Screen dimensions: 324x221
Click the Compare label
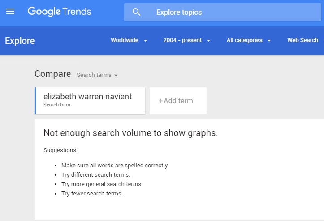click(x=53, y=74)
